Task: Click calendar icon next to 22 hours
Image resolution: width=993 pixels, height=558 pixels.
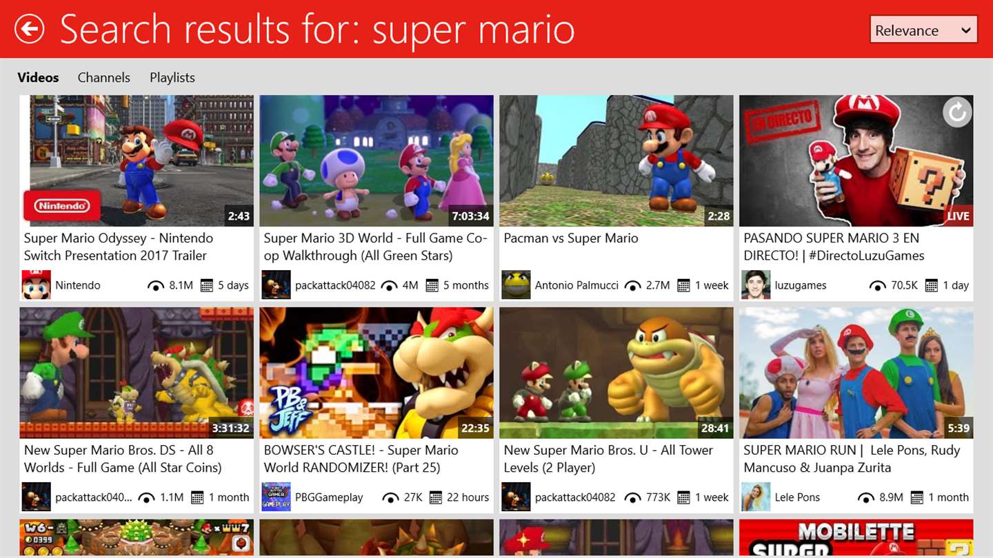Action: coord(436,497)
